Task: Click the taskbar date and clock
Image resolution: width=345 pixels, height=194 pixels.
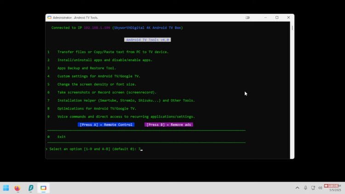Action: (333, 188)
